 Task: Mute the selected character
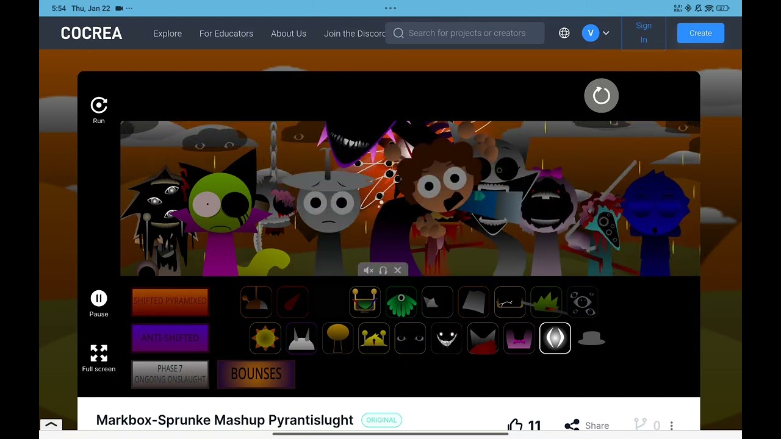pos(369,270)
